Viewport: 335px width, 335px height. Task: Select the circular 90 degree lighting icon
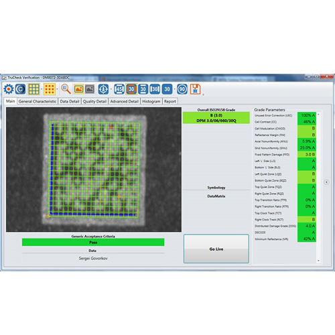click(182, 89)
